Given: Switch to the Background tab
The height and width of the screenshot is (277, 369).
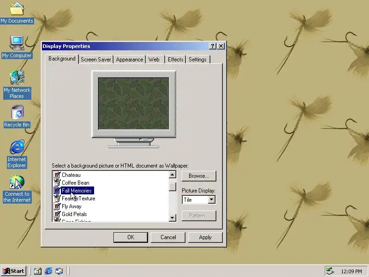Looking at the screenshot, I should pyautogui.click(x=62, y=59).
